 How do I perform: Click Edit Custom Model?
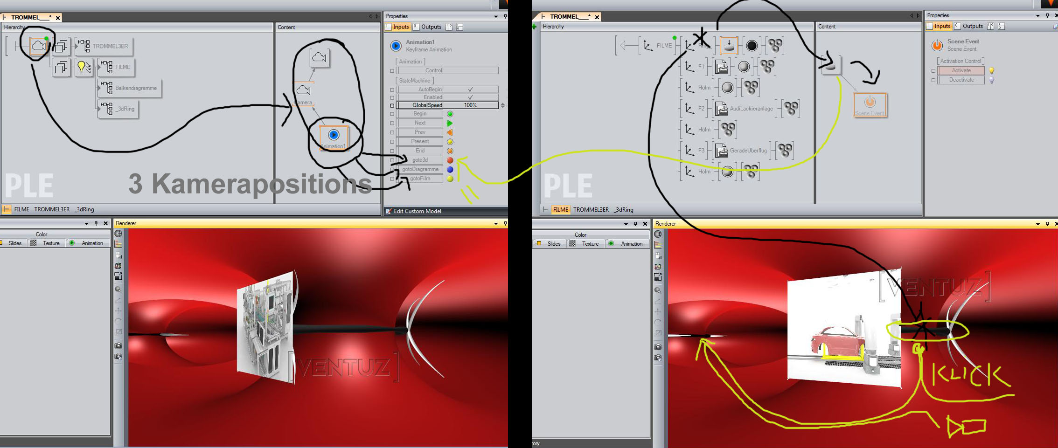tap(417, 211)
